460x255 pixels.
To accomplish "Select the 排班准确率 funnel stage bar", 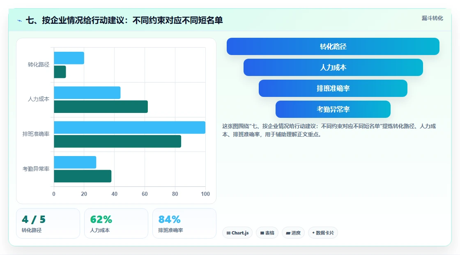I will [333, 88].
